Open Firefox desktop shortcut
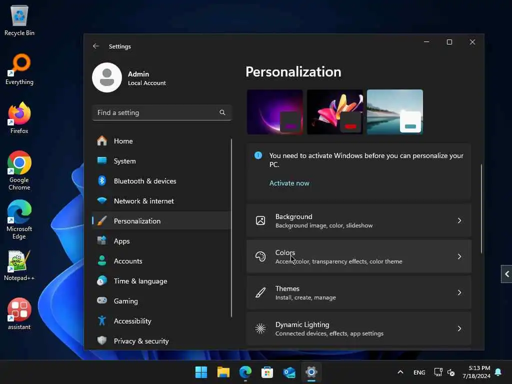The width and height of the screenshot is (512, 384). click(19, 118)
